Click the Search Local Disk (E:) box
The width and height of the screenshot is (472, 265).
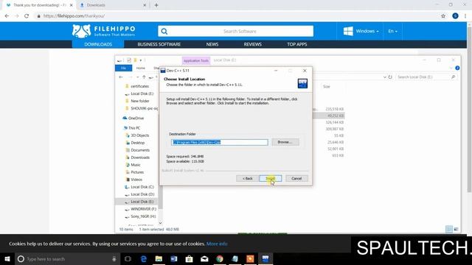click(426, 77)
